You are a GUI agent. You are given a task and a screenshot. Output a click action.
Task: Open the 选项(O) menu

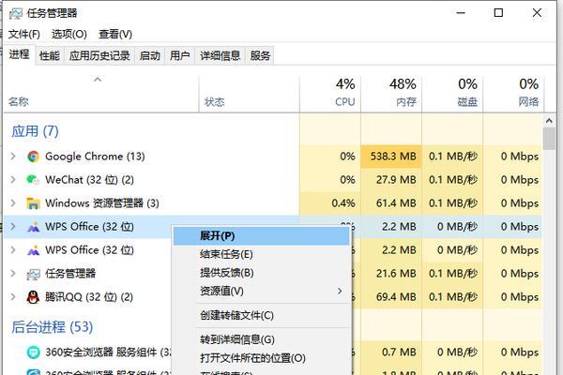(x=69, y=35)
